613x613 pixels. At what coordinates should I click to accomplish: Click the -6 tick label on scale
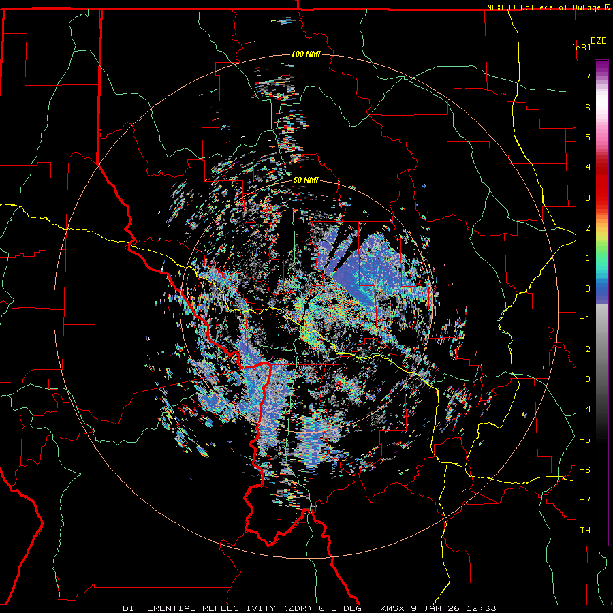[585, 470]
